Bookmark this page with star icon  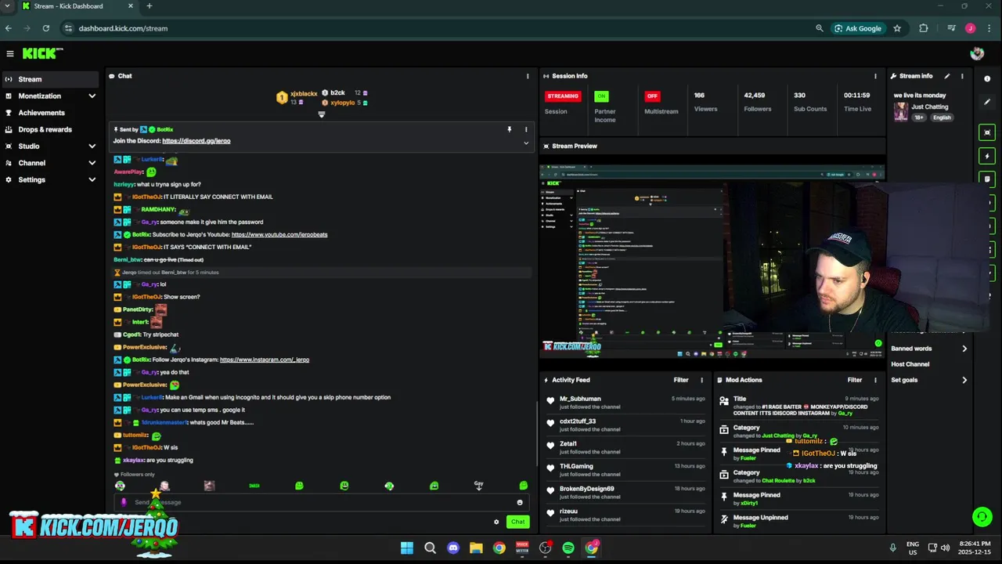pos(897,28)
